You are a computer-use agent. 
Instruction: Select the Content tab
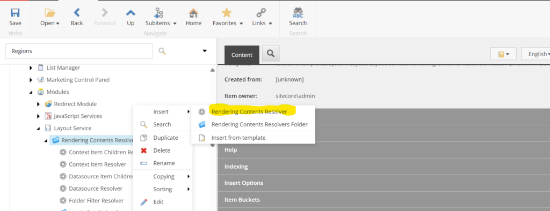242,55
